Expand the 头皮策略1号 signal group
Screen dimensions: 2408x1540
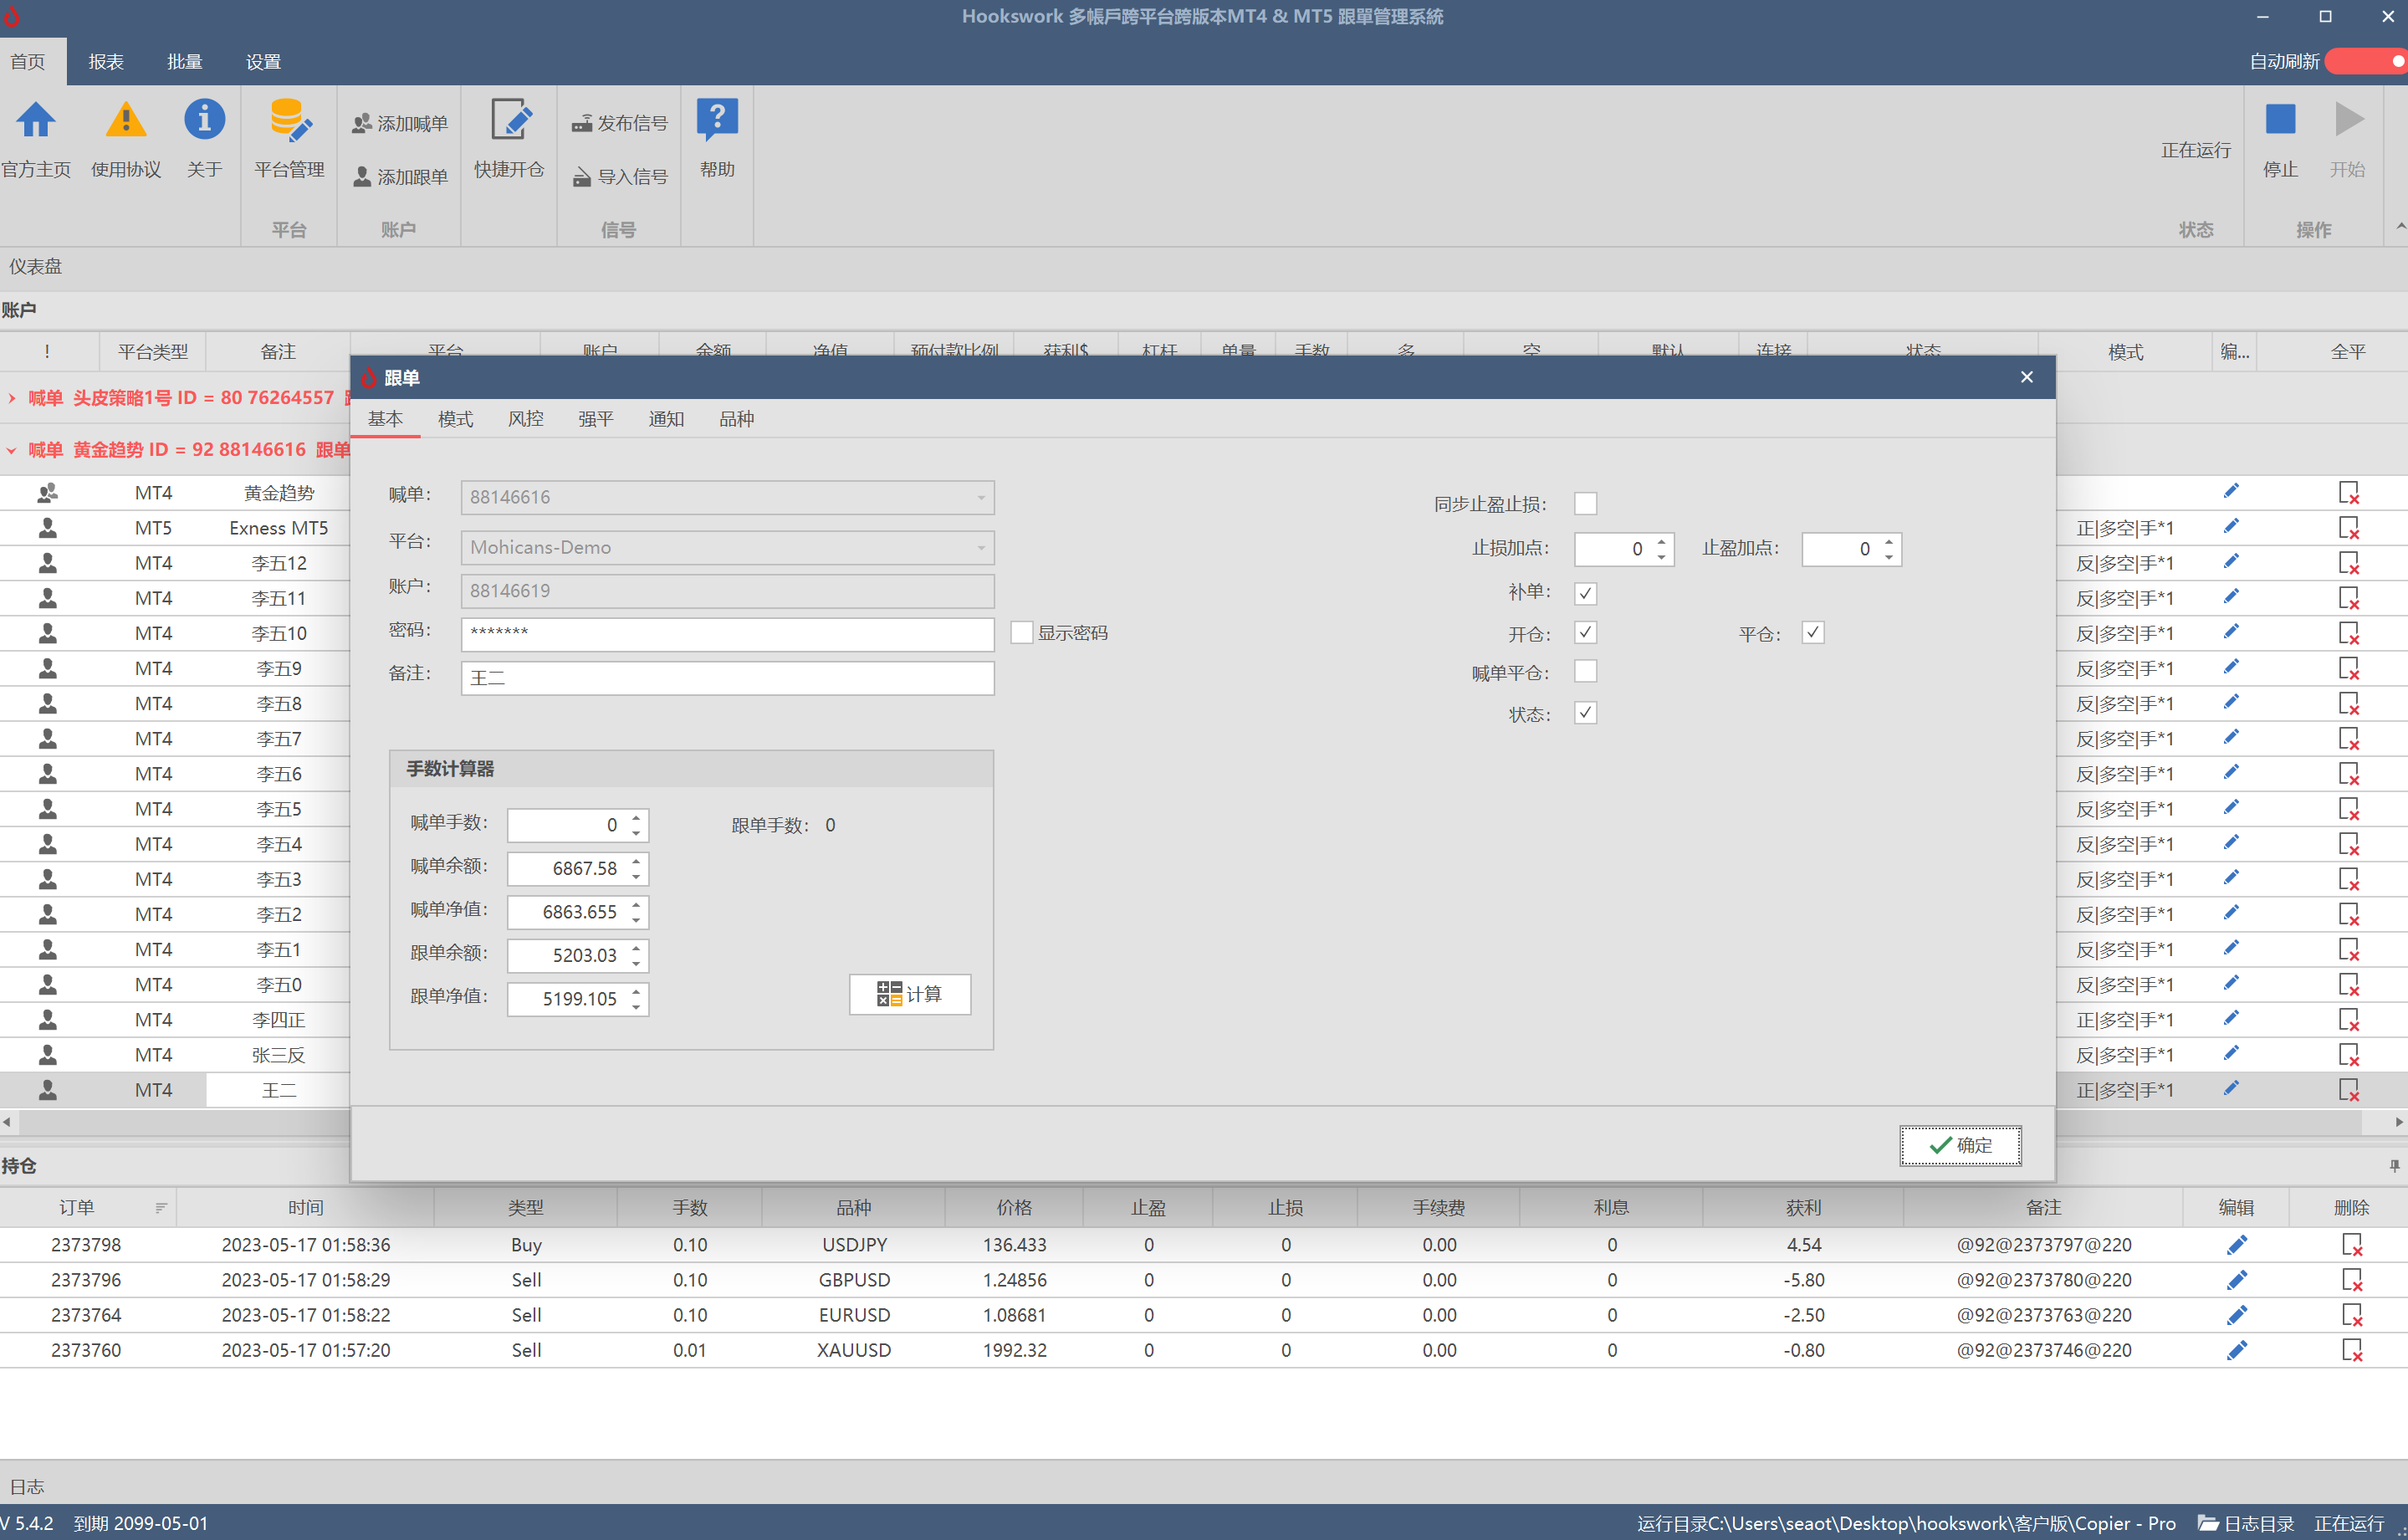tap(11, 398)
